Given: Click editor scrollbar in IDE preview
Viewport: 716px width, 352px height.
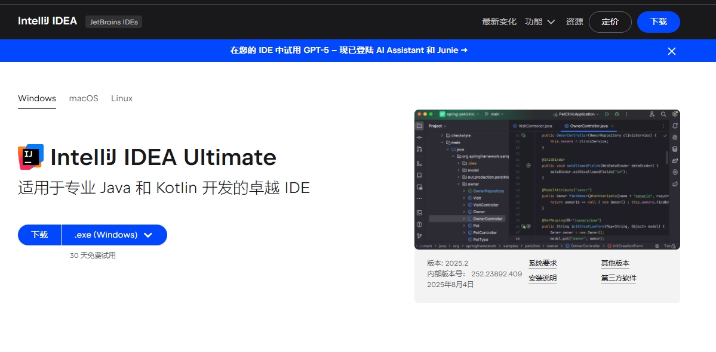Looking at the screenshot, I should point(667,157).
